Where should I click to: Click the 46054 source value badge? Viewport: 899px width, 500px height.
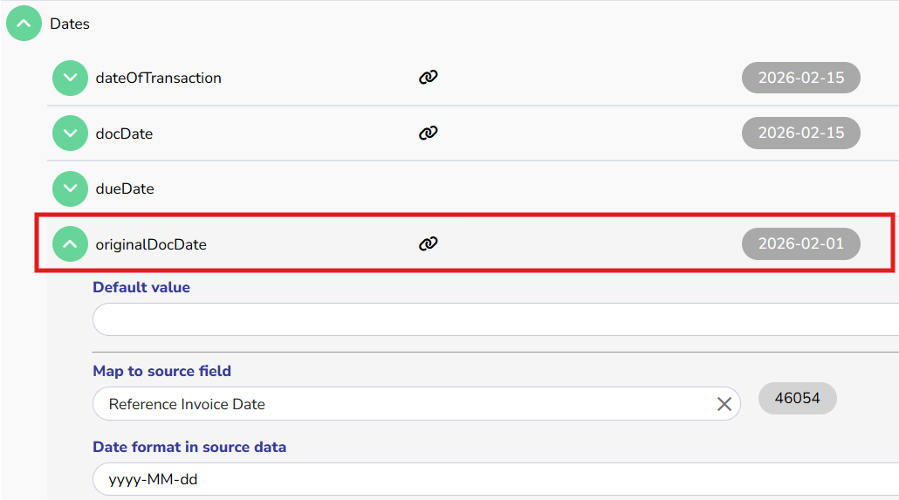click(797, 399)
